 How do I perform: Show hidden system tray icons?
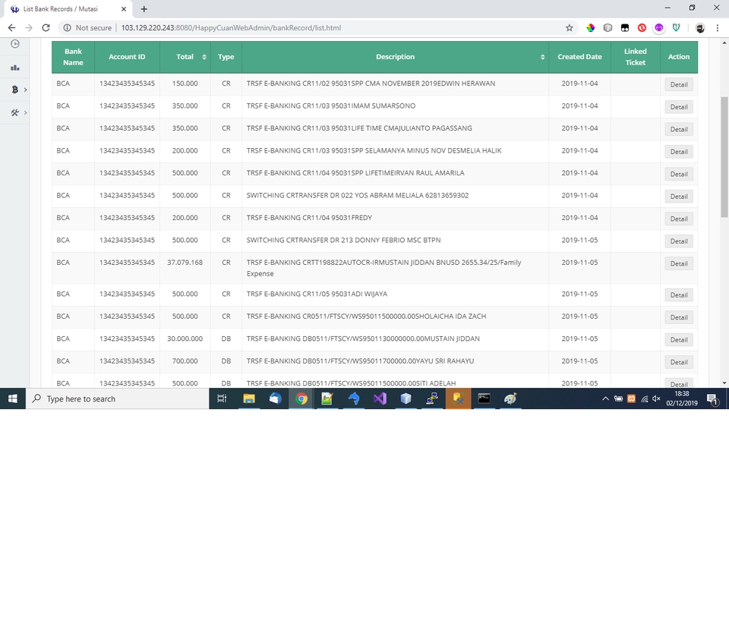(x=605, y=398)
